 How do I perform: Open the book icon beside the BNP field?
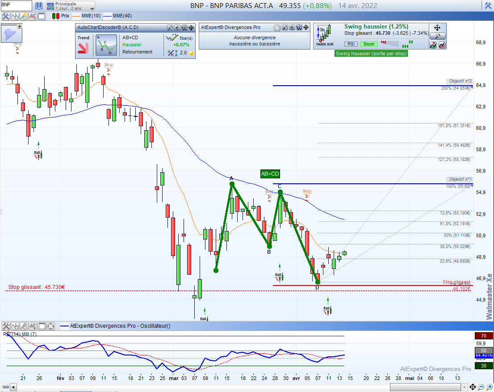(39, 6)
